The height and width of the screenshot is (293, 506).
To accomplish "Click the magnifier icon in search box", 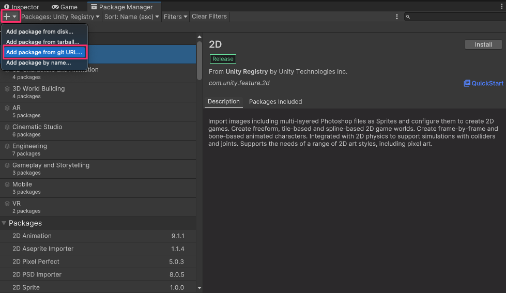I will click(408, 17).
